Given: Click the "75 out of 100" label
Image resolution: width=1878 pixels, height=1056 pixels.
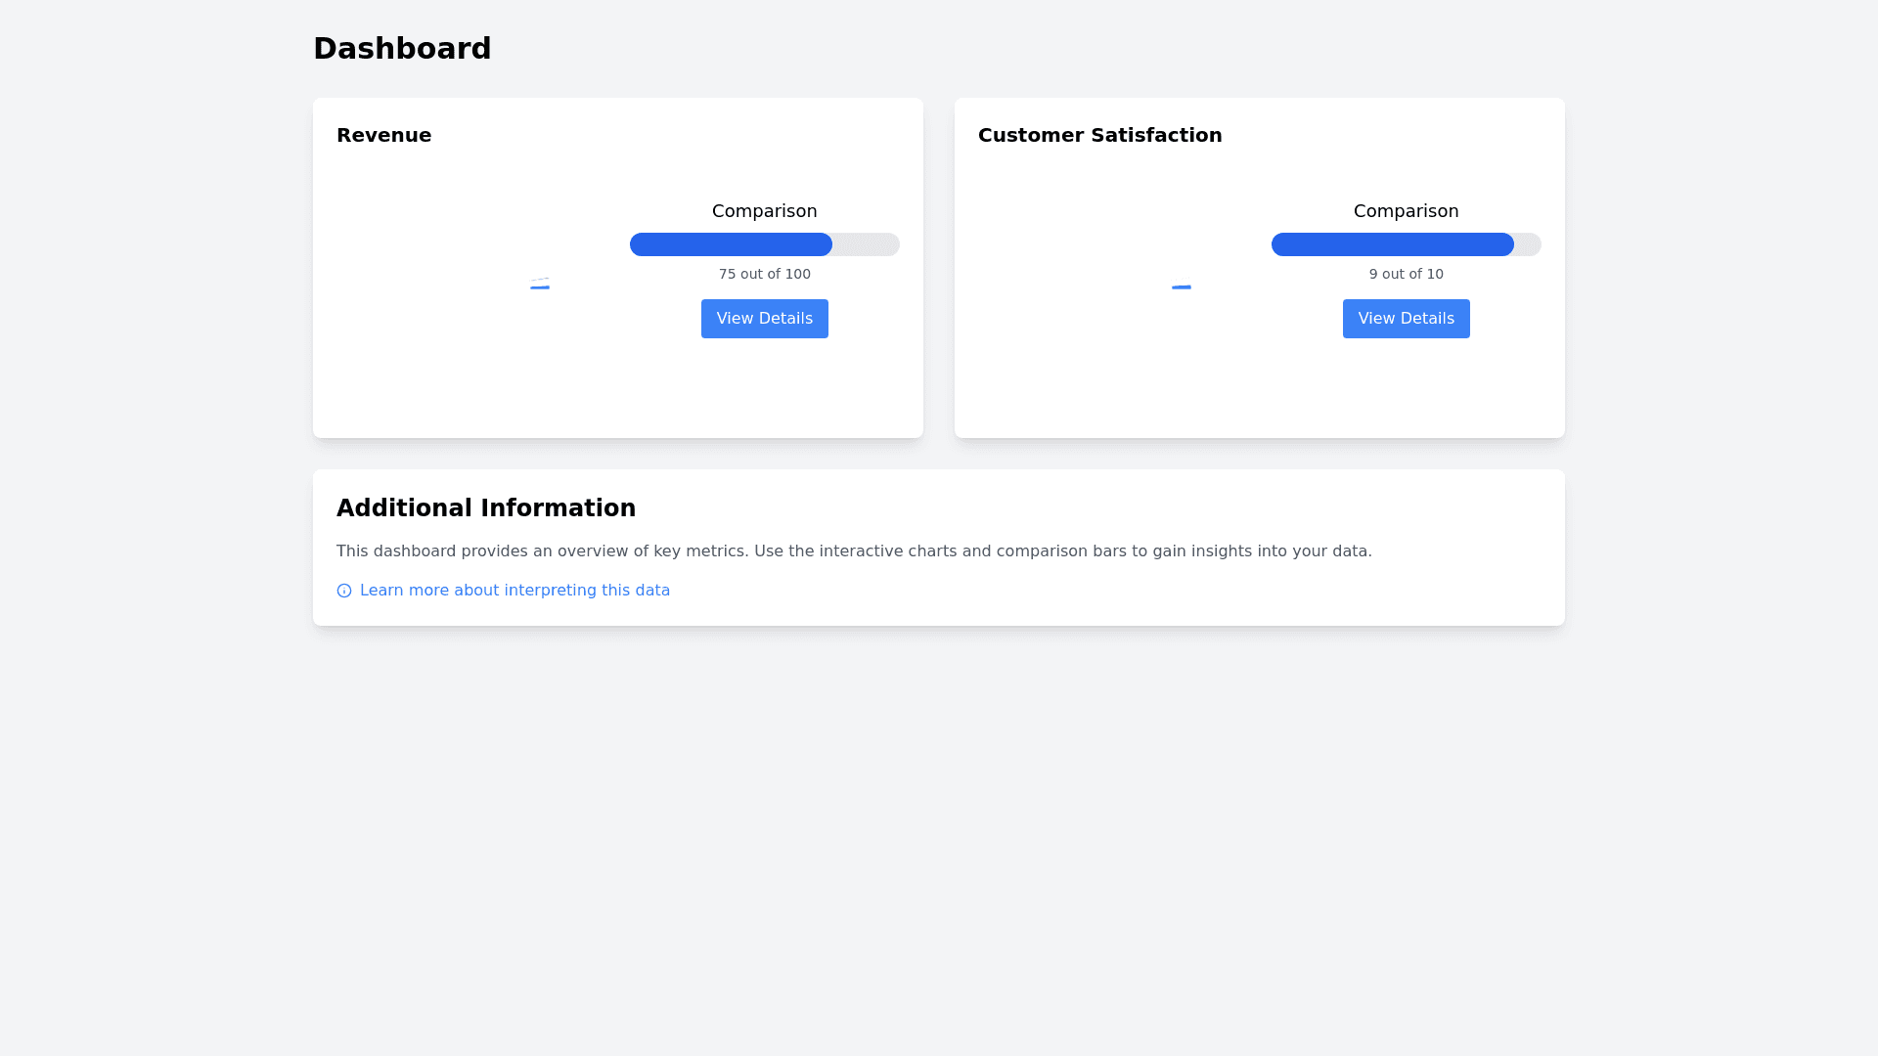Looking at the screenshot, I should pyautogui.click(x=764, y=274).
